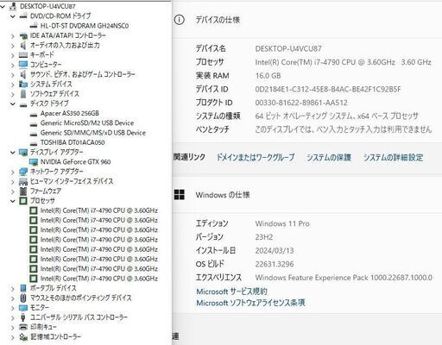Click the OS build value 22631.3296
Viewport: 442px width, 345px height.
pyautogui.click(x=275, y=264)
